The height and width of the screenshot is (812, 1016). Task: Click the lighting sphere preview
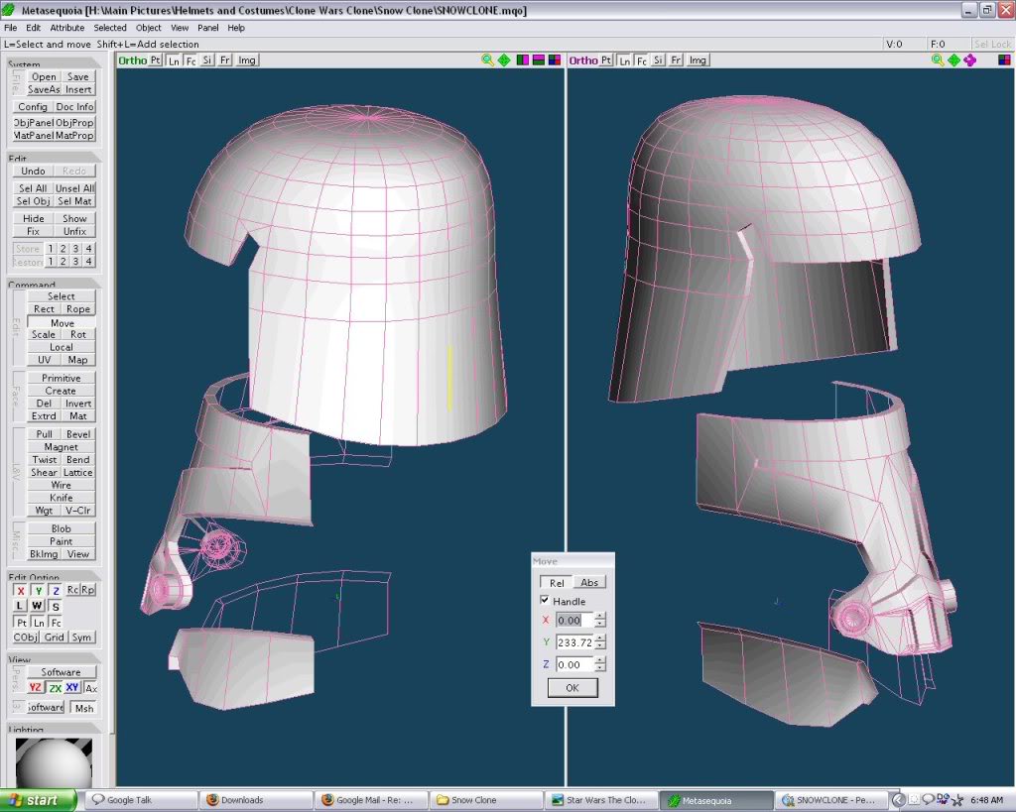(x=54, y=762)
